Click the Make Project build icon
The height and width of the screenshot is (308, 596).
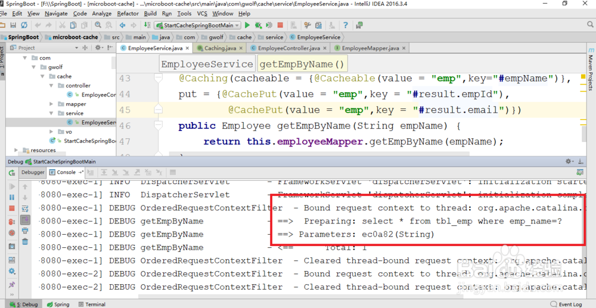(x=147, y=26)
